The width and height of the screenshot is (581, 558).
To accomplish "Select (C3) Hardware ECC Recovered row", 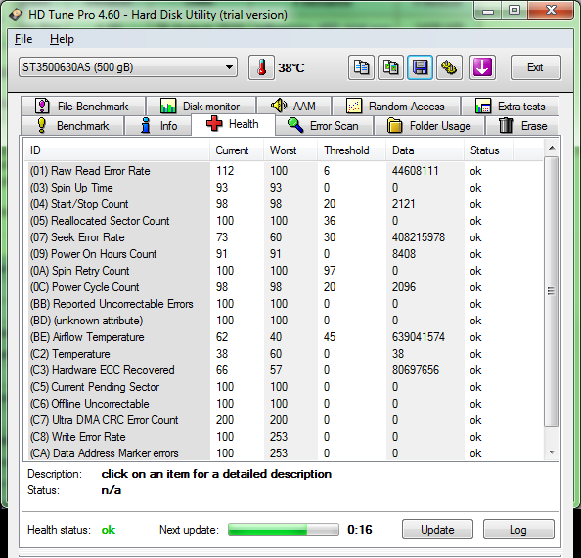I will [x=284, y=370].
